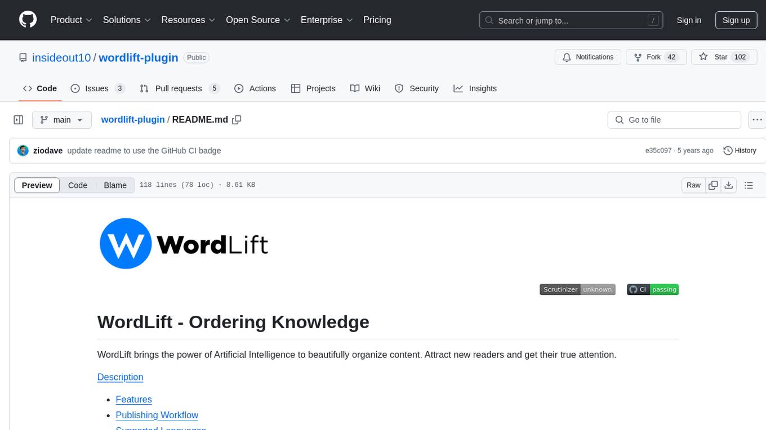Open the commit message update readme link
Viewport: 766px width, 430px height.
pos(144,150)
